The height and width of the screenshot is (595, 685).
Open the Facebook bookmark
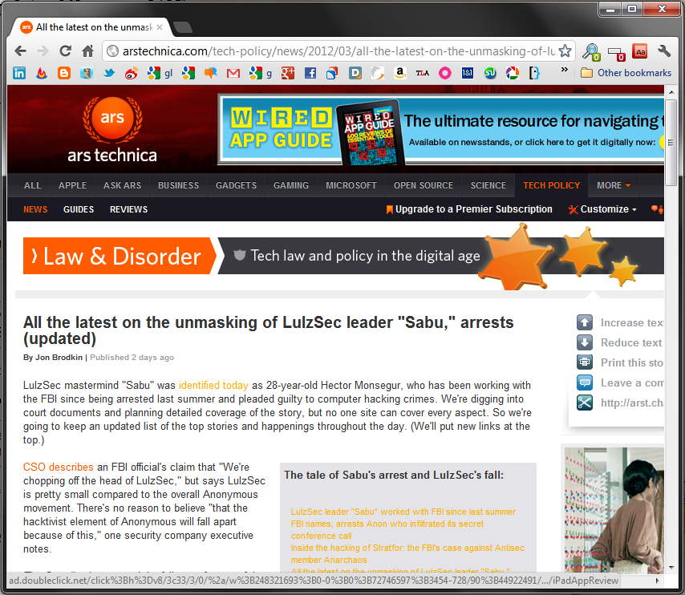pos(310,73)
